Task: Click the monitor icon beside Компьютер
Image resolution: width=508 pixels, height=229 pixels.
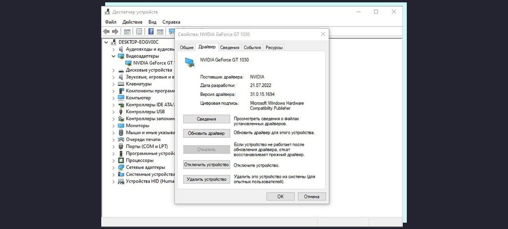Action: pyautogui.click(x=121, y=98)
